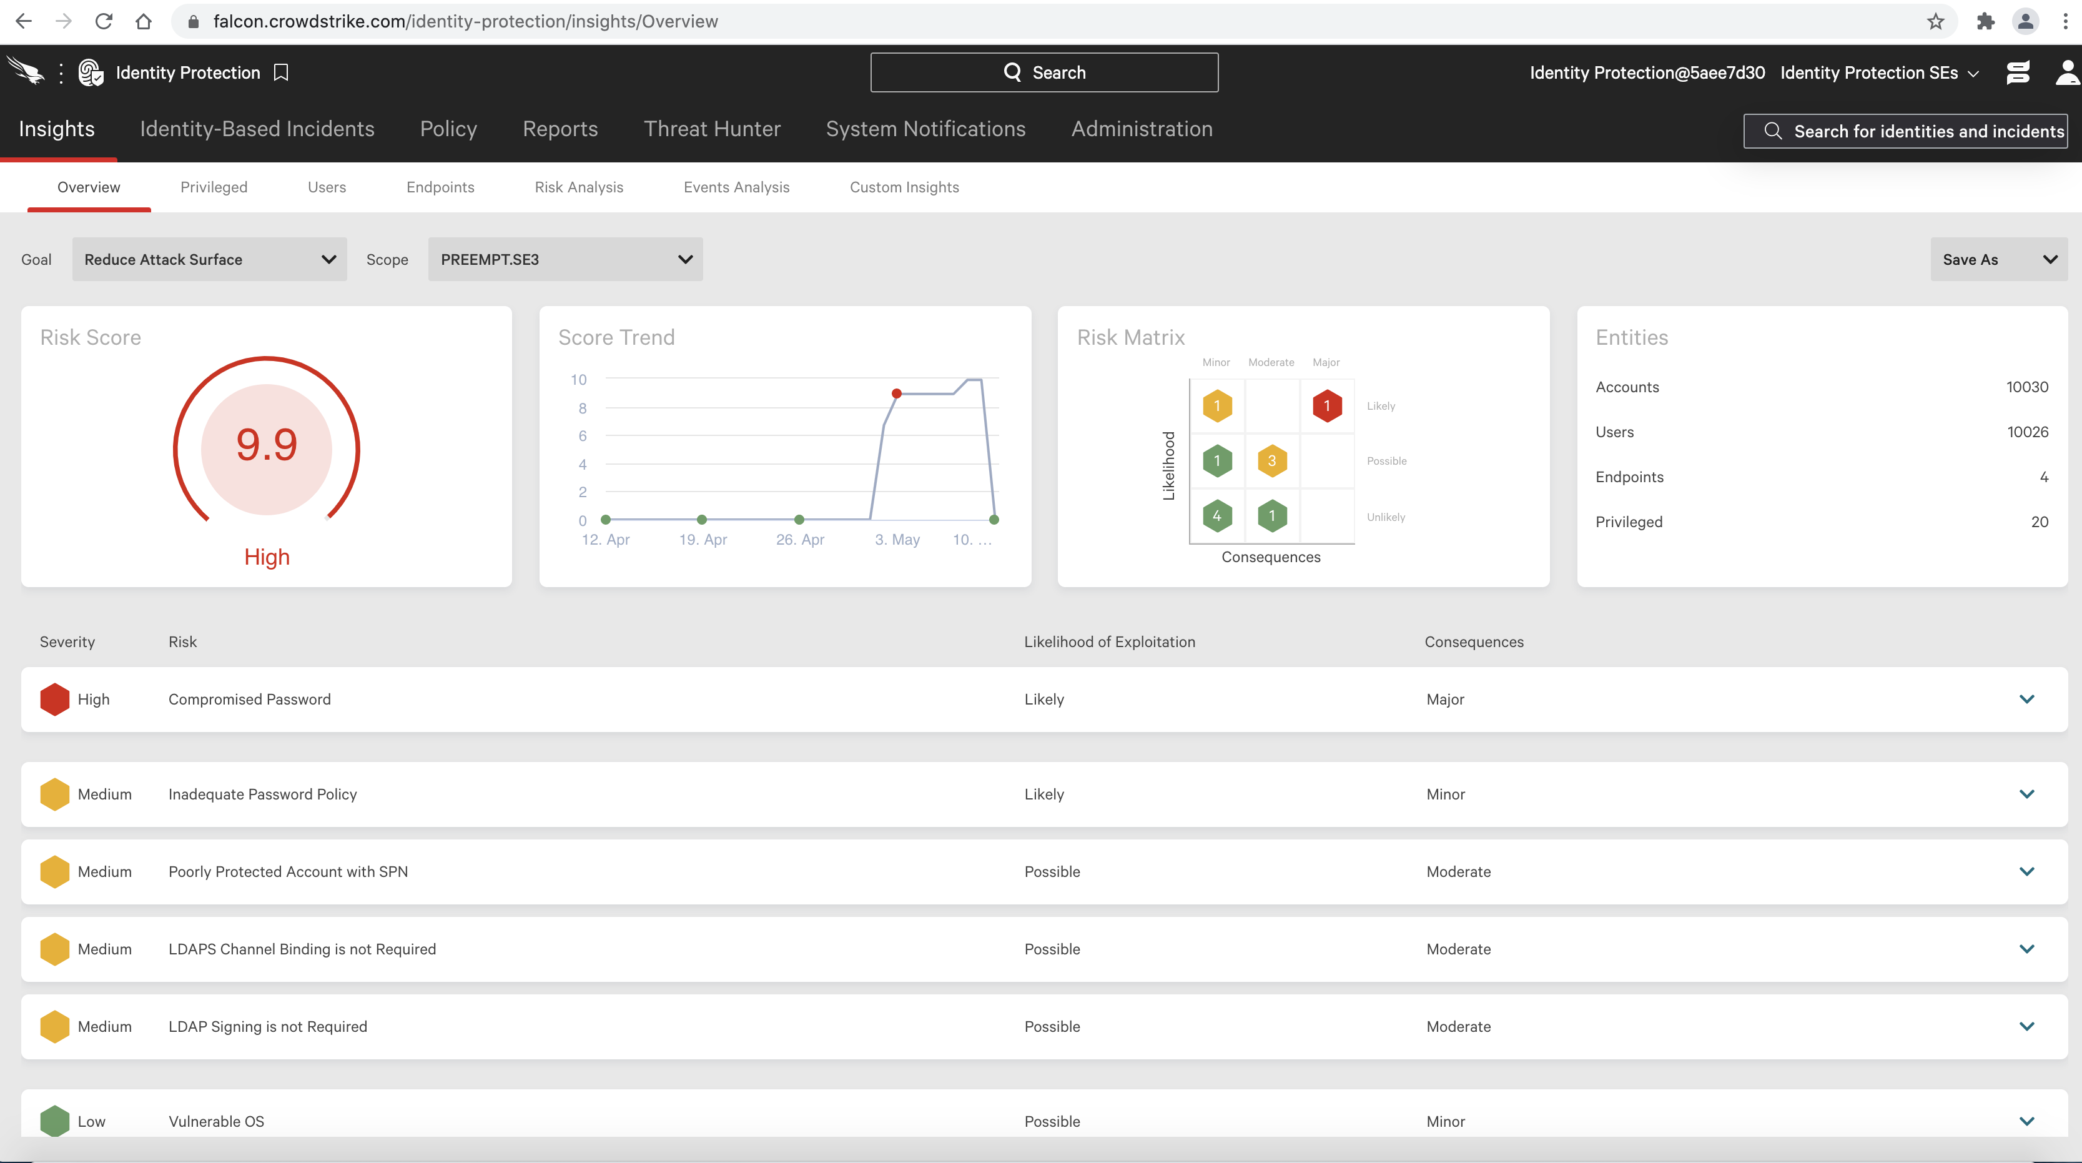Open the Scope dropdown PREEMPT.SE3
The image size is (2082, 1163).
tap(565, 259)
